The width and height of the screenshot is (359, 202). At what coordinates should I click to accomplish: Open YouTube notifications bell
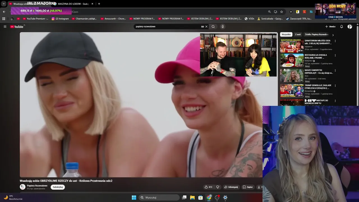[342, 27]
